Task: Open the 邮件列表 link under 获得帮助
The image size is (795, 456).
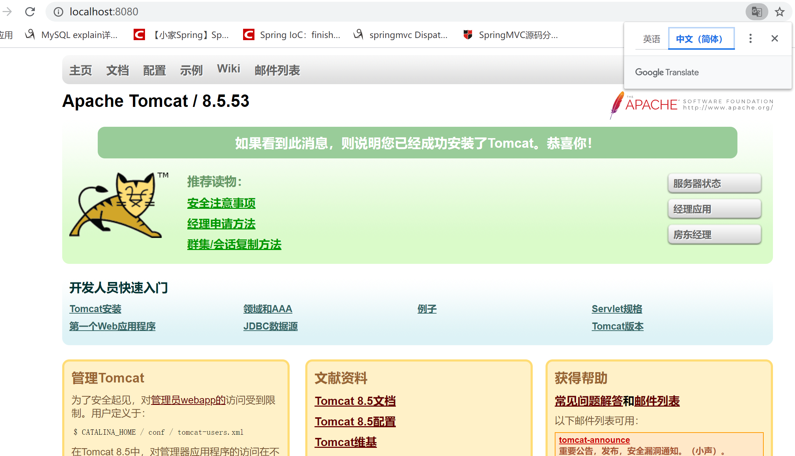Action: [x=657, y=401]
